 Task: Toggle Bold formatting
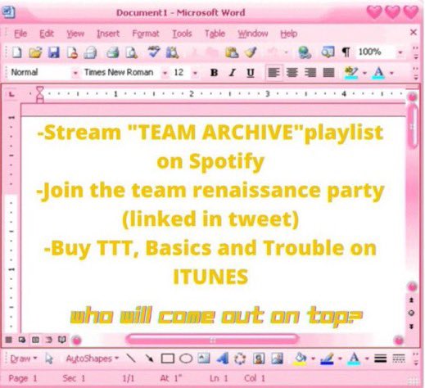coord(215,73)
